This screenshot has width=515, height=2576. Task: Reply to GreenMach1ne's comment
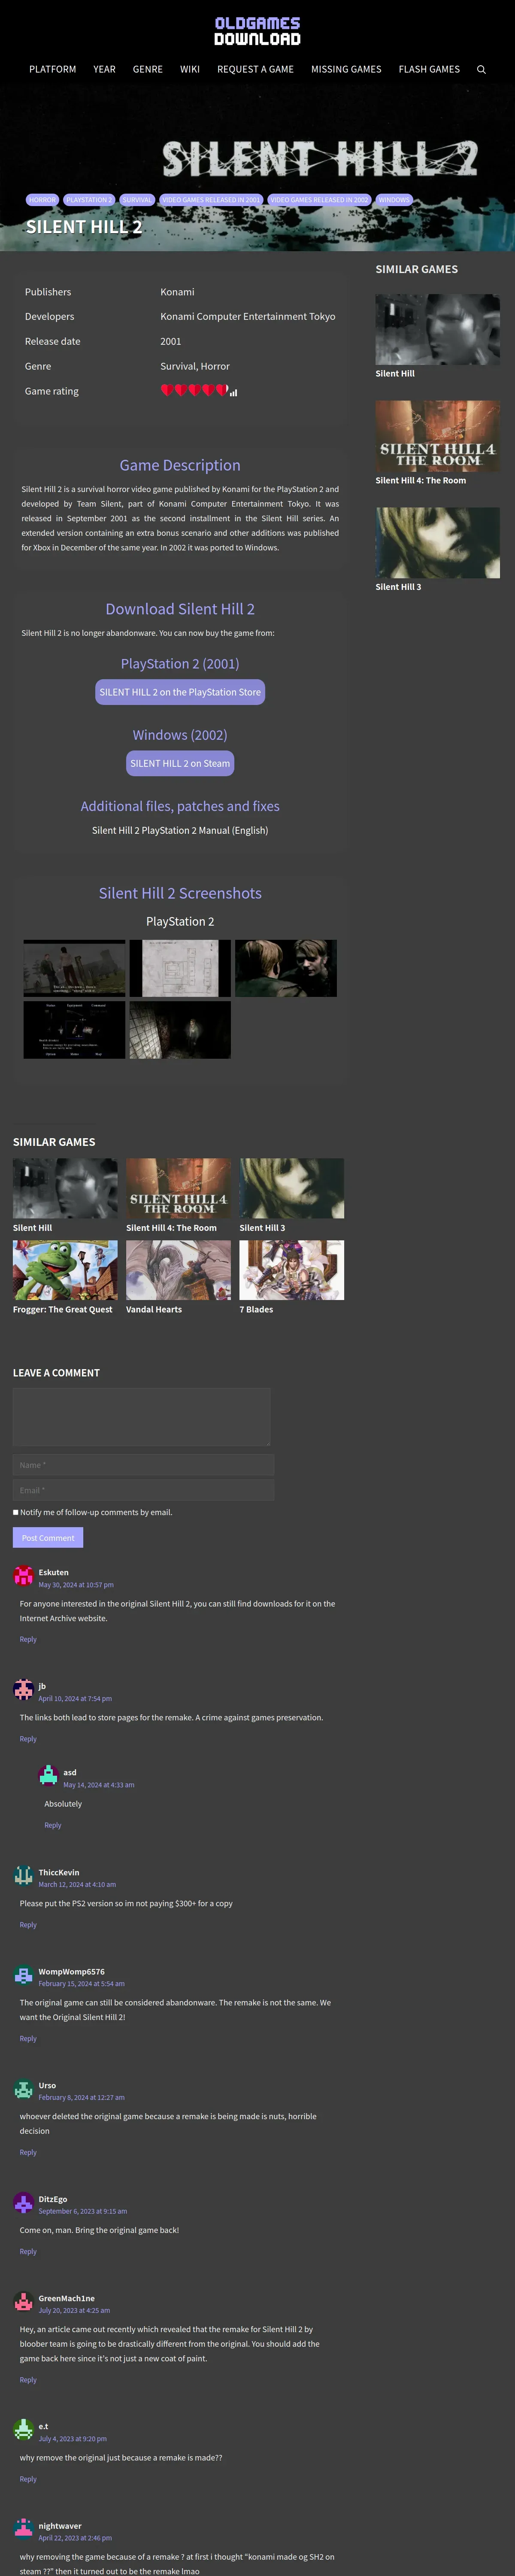click(x=28, y=2380)
